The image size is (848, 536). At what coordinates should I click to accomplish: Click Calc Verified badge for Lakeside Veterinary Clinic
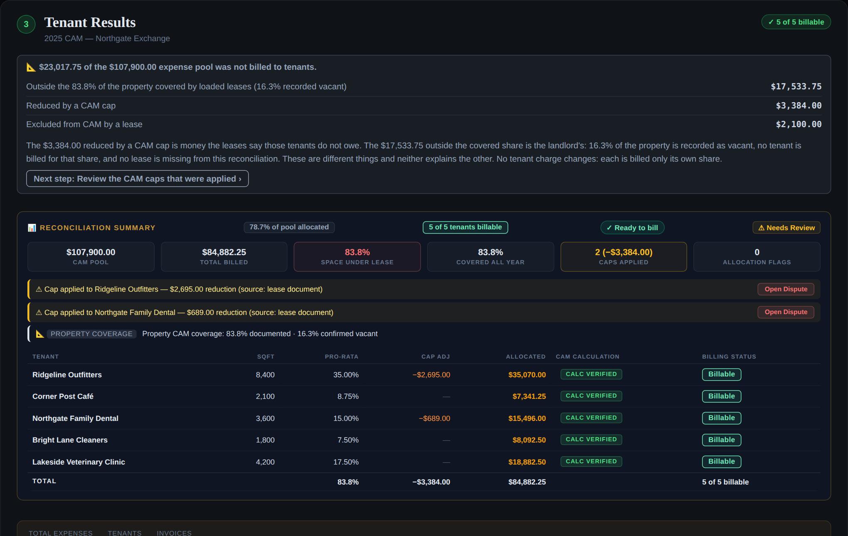pos(591,462)
